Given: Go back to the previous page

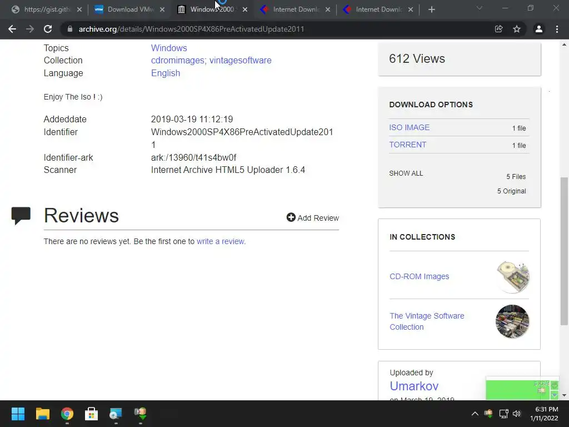Looking at the screenshot, I should pos(12,29).
